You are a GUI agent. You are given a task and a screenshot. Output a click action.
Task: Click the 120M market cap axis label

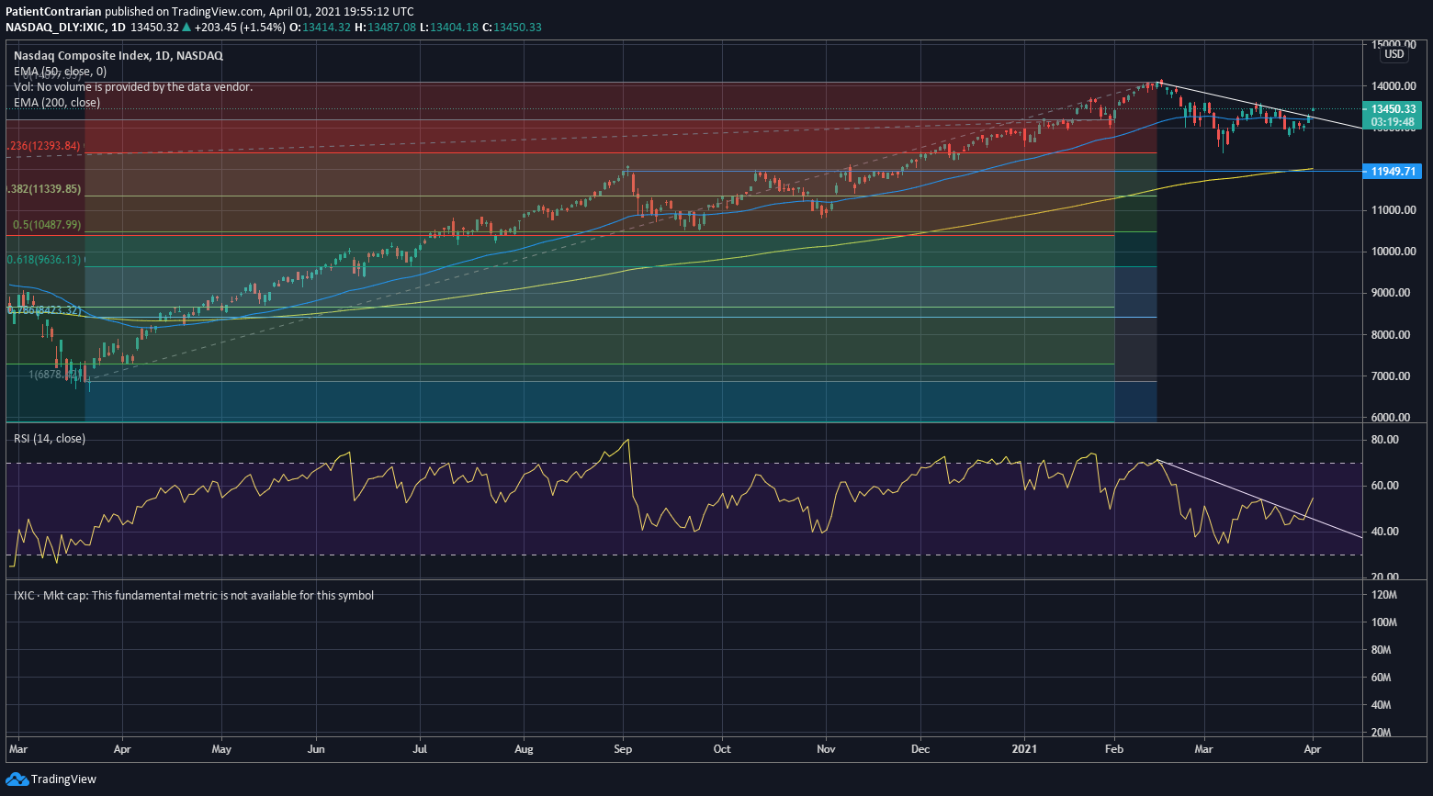click(x=1385, y=596)
